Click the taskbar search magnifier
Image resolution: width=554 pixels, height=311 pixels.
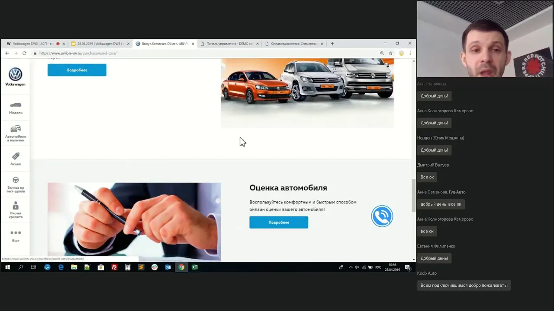pos(20,267)
